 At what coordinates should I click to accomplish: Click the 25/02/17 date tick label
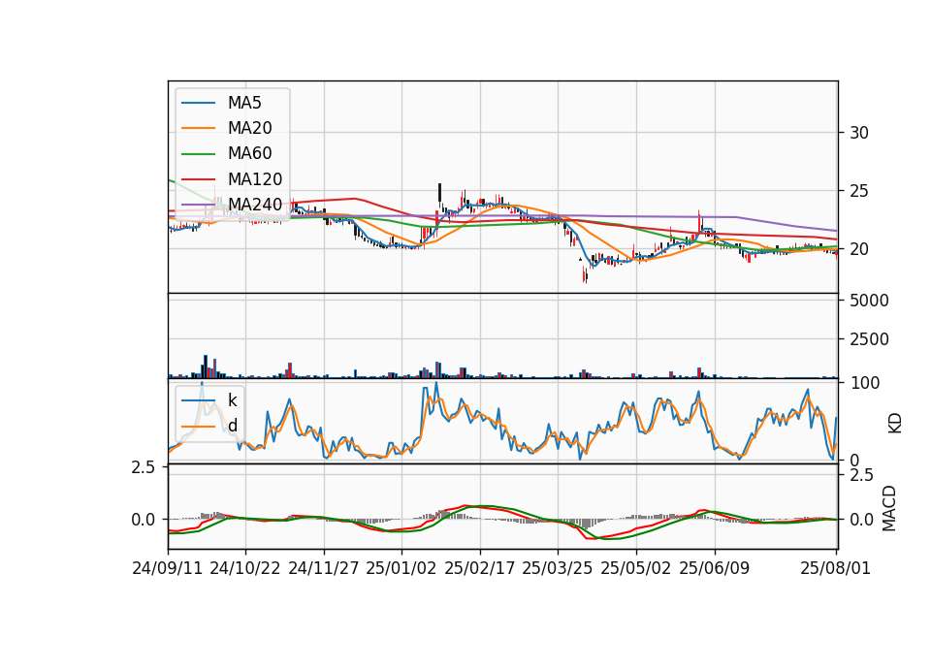(480, 568)
